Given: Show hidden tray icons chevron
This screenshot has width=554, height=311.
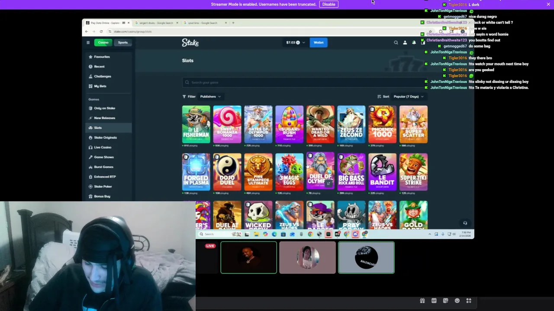Looking at the screenshot, I should (430, 234).
